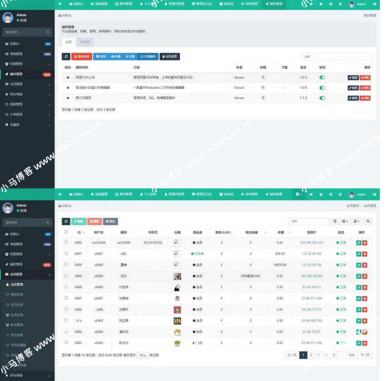Open 会员信息 with the user icon button
This screenshot has width=392, height=381.
pyautogui.click(x=170, y=57)
